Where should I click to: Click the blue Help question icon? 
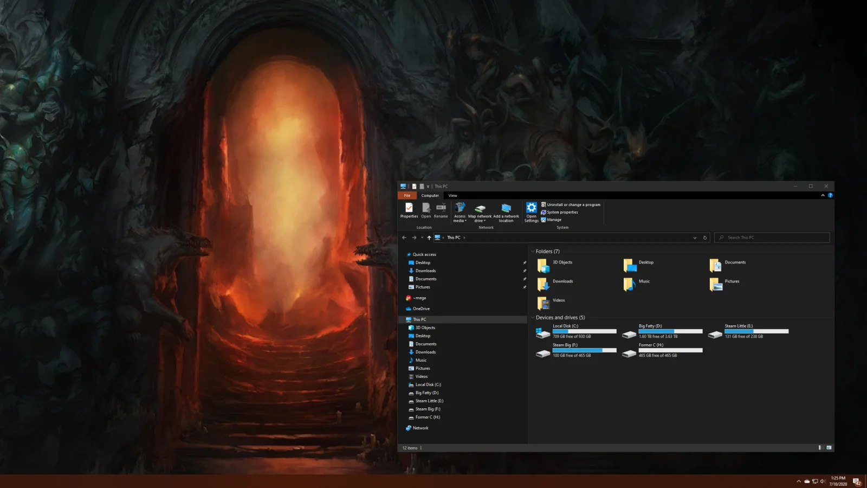pos(830,195)
